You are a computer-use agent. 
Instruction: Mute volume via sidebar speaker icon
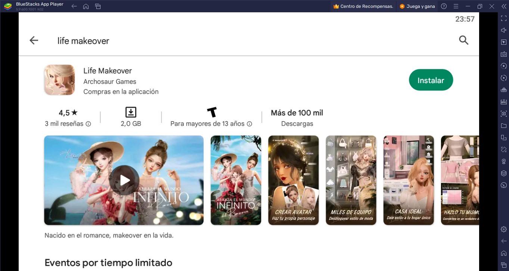coord(503,30)
